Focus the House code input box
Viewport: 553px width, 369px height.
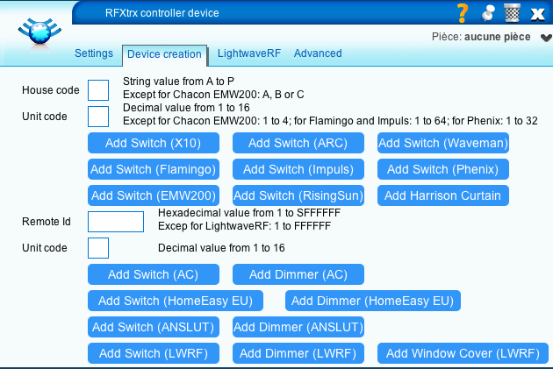98,90
